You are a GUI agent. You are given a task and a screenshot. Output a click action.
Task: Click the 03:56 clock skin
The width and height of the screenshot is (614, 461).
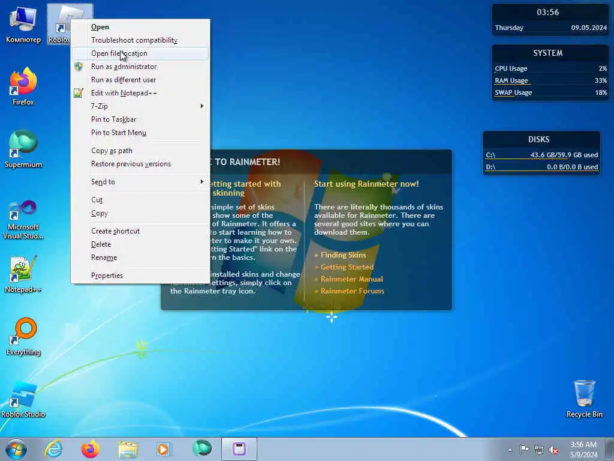pos(548,12)
